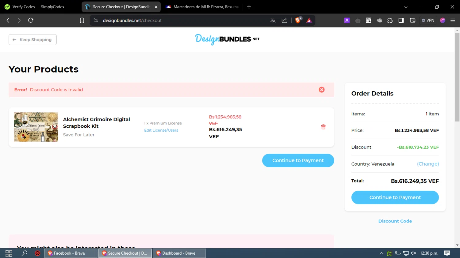Viewport: 460px width, 258px height.
Task: Open the DesignBundles.net logo homepage
Action: 227,39
